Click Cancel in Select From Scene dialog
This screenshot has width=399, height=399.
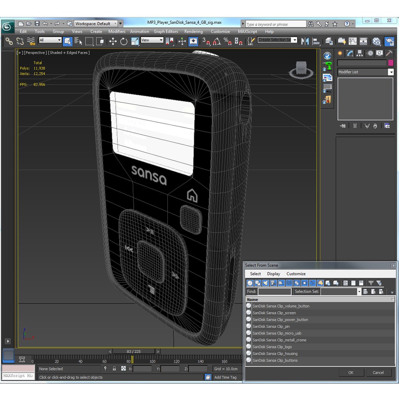pyautogui.click(x=378, y=372)
